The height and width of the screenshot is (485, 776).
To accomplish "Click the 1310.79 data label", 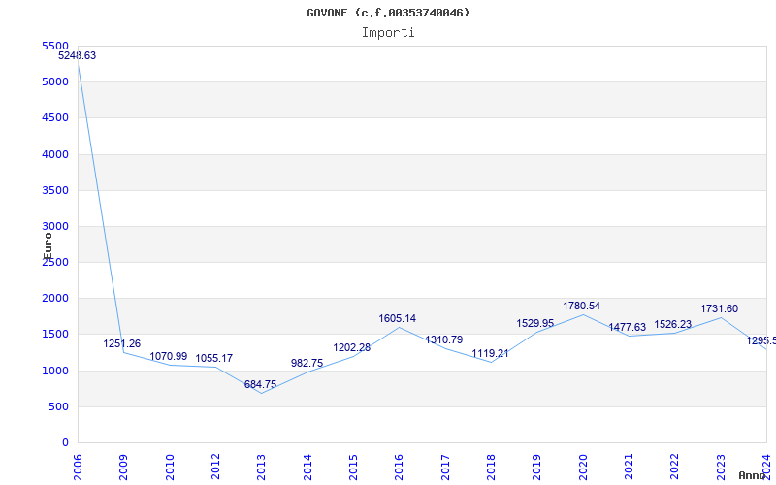I will (x=444, y=340).
